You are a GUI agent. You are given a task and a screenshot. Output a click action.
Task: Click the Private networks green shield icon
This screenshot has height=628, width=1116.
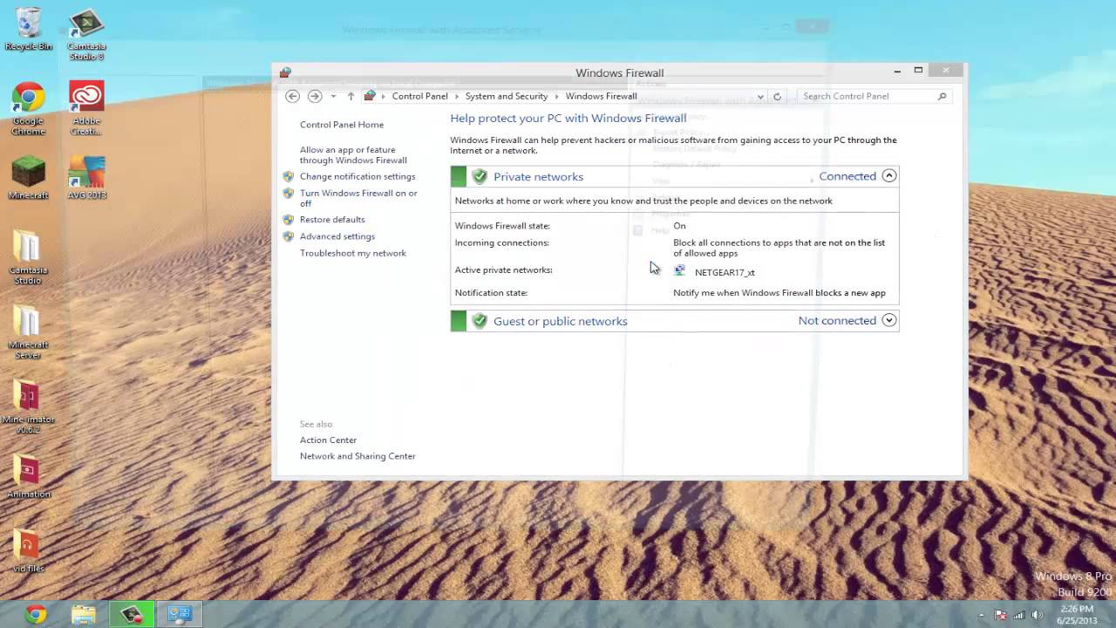click(x=479, y=176)
